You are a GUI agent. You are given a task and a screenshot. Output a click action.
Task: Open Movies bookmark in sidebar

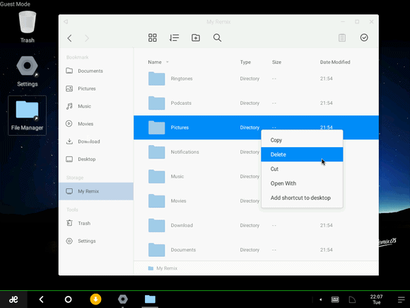point(96,124)
